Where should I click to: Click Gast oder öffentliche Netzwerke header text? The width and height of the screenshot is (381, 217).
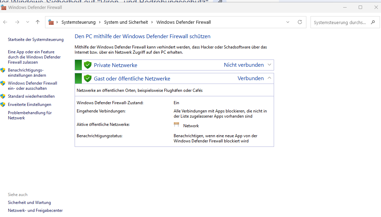[132, 79]
